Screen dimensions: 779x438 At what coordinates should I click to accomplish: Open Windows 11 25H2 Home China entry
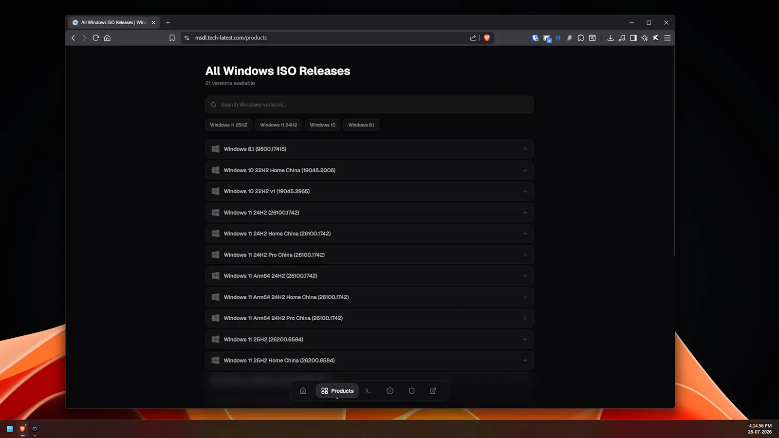(370, 361)
